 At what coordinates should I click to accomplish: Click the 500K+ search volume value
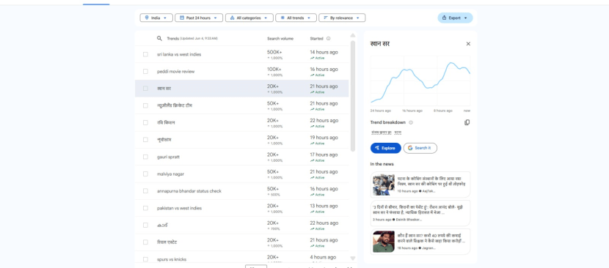point(274,52)
